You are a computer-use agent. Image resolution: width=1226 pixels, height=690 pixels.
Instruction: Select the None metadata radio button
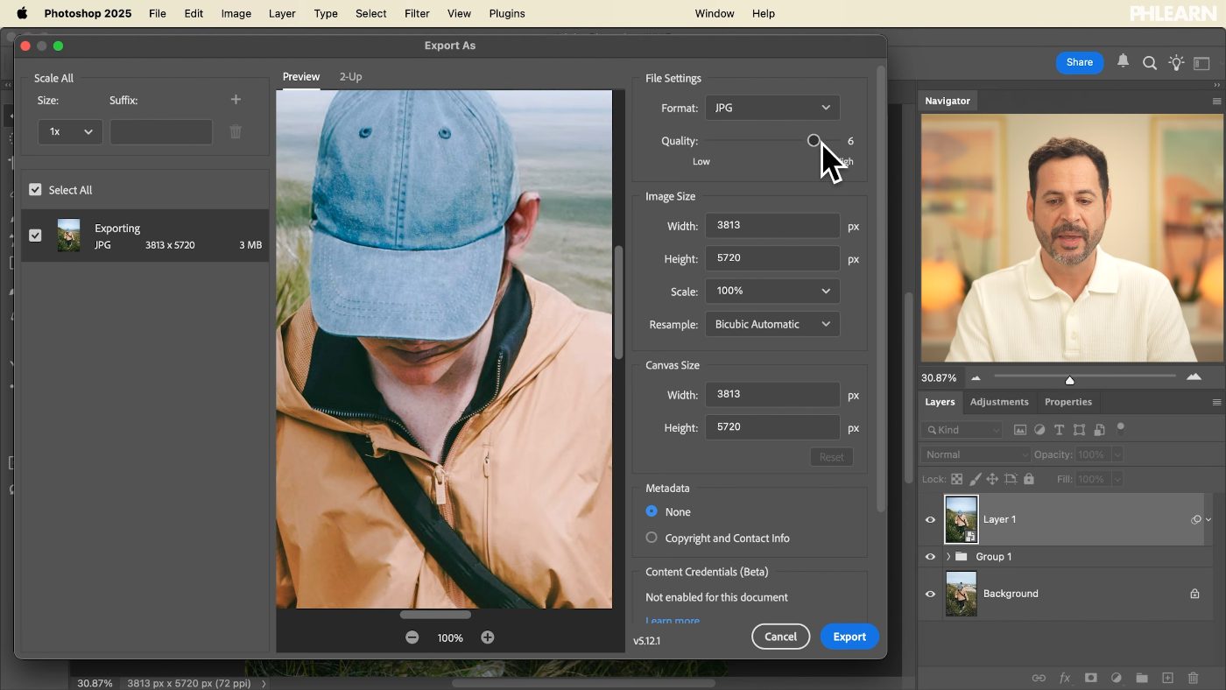click(652, 511)
